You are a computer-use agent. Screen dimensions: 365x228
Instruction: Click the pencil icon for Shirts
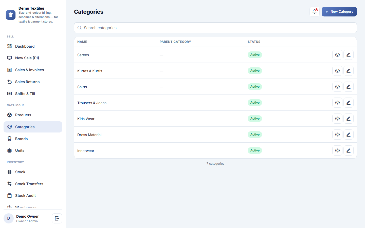coord(349,87)
